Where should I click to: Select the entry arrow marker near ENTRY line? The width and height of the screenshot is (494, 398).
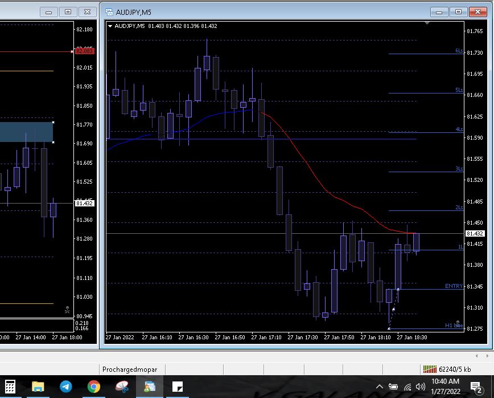pyautogui.click(x=398, y=289)
